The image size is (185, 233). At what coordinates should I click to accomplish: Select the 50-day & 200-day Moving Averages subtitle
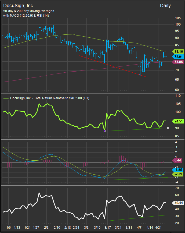(x=29, y=11)
